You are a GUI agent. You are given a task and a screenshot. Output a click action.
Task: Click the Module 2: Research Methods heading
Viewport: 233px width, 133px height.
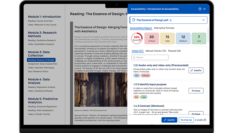pyautogui.click(x=42, y=34)
